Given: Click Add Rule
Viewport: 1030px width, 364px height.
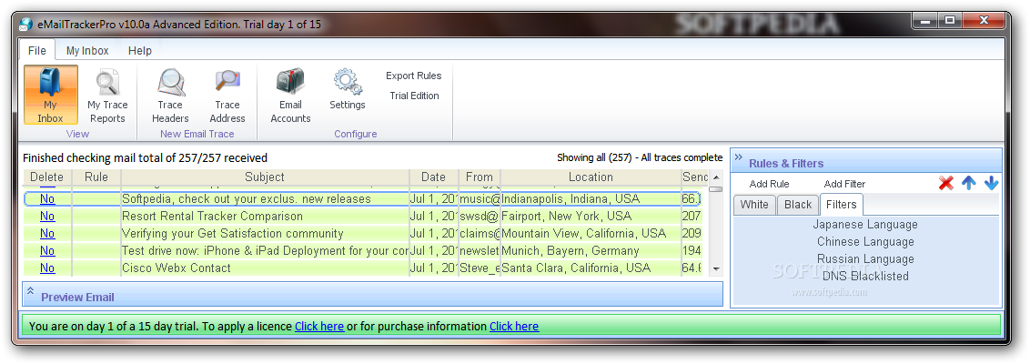Looking at the screenshot, I should click(x=769, y=184).
